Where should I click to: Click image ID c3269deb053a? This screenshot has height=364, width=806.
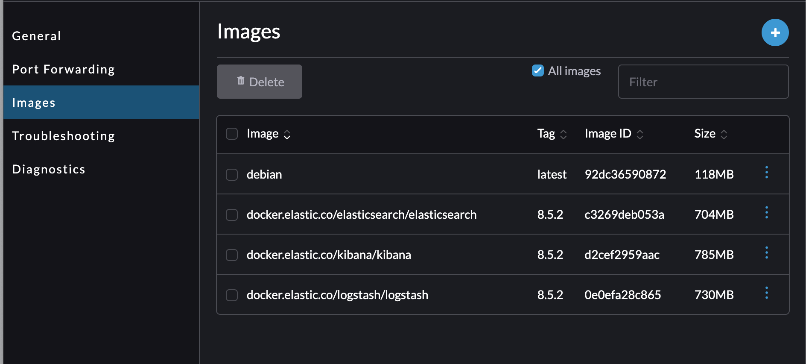[x=625, y=214]
